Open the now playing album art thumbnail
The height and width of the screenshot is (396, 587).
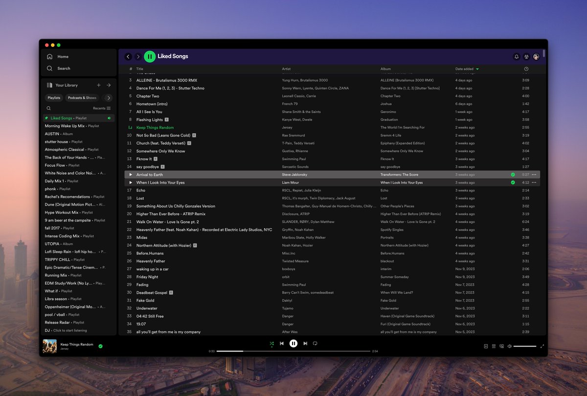click(x=49, y=346)
